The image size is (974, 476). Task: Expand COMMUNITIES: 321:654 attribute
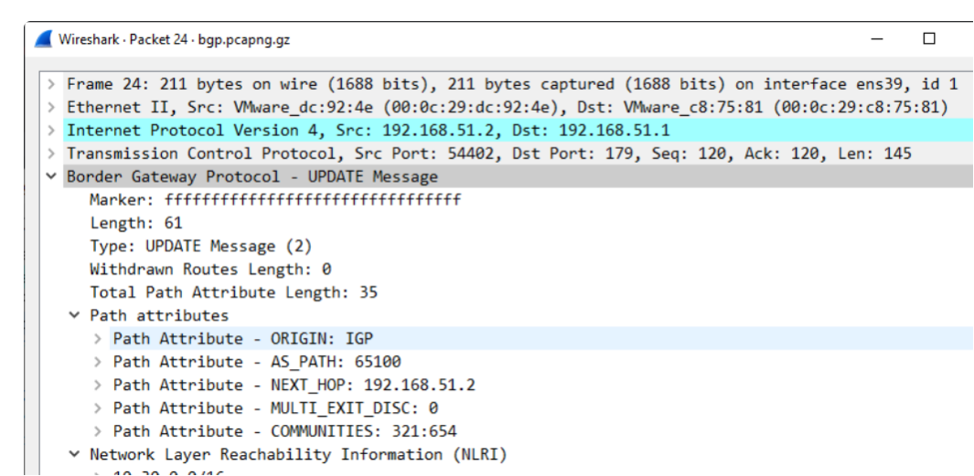point(99,431)
